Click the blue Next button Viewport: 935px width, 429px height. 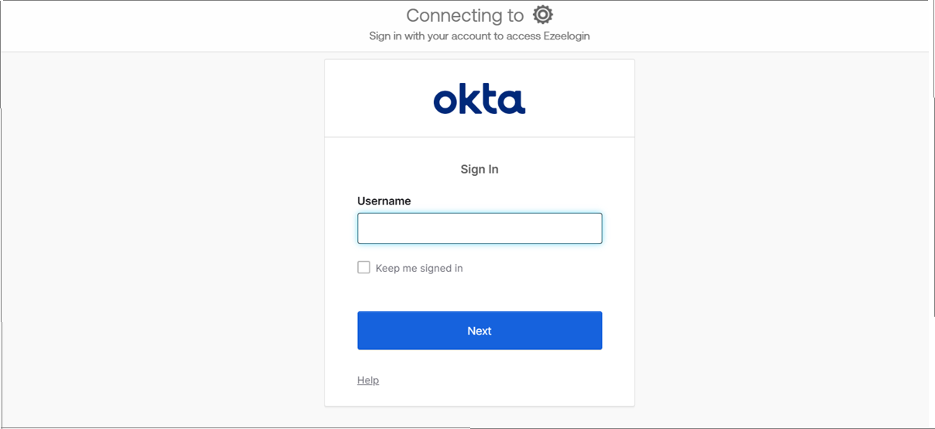coord(480,331)
